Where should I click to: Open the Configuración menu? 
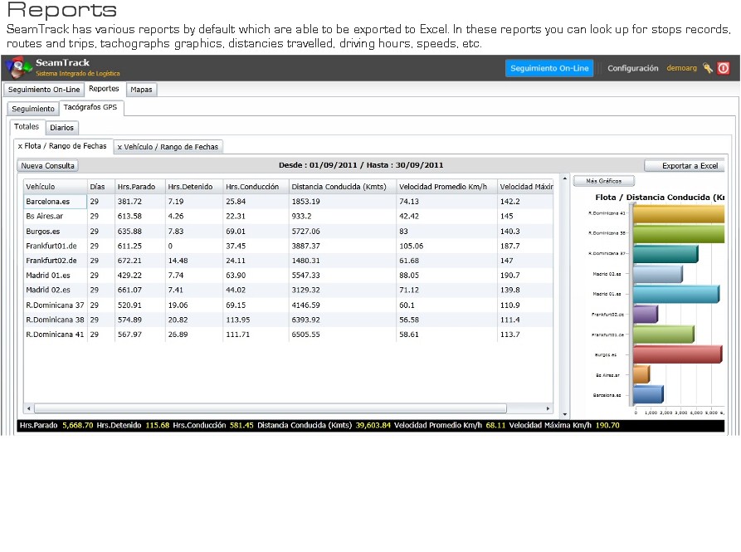coord(632,68)
